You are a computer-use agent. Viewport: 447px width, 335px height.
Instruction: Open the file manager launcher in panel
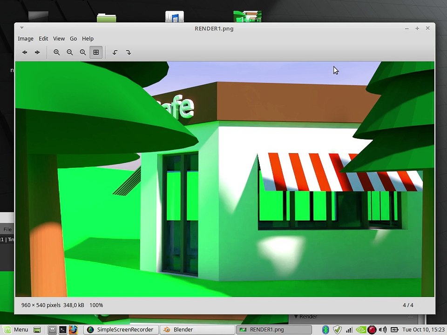pos(52,330)
